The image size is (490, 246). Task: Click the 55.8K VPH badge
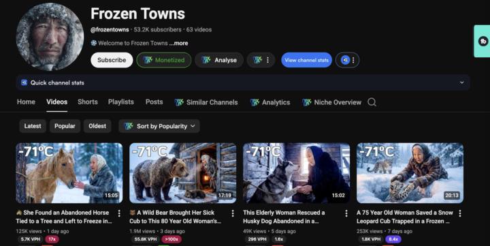pyautogui.click(x=146, y=239)
